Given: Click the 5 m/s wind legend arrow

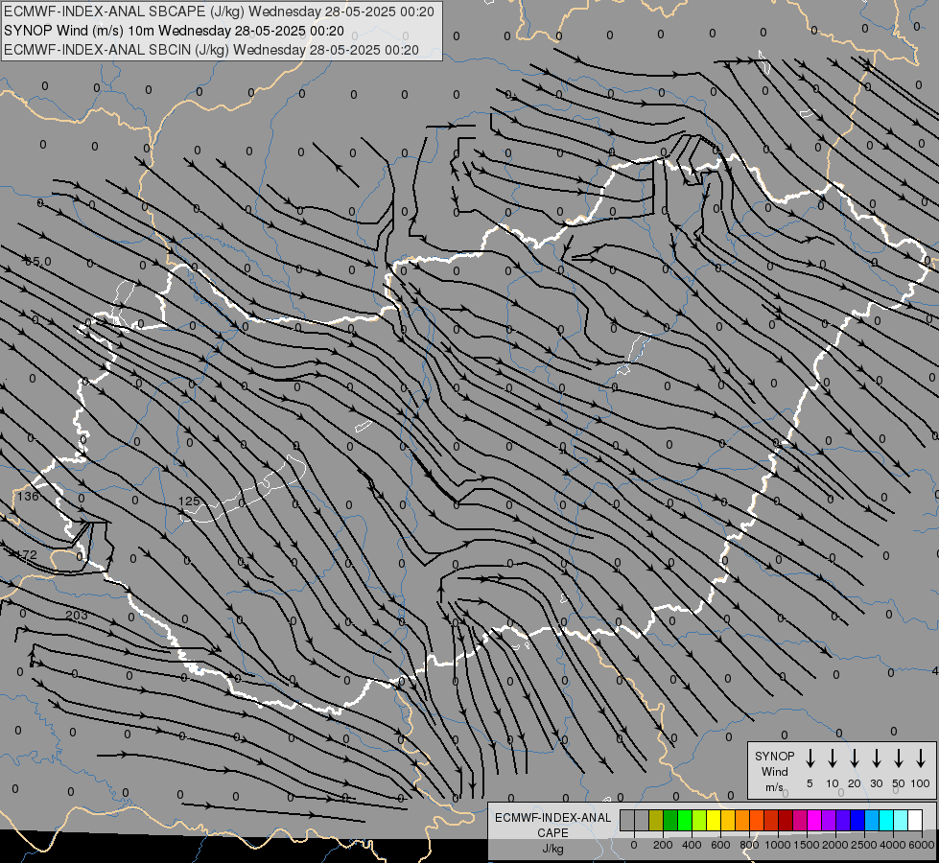Looking at the screenshot, I should pos(810,758).
